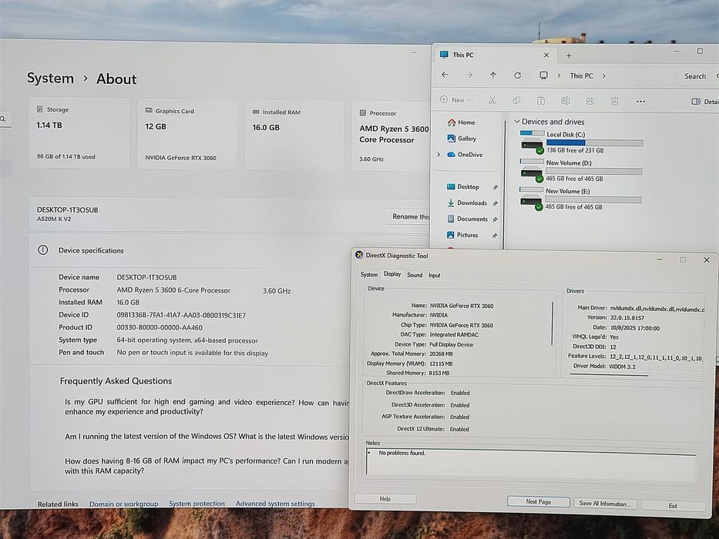The width and height of the screenshot is (719, 539).
Task: Go up one folder level
Action: click(493, 75)
